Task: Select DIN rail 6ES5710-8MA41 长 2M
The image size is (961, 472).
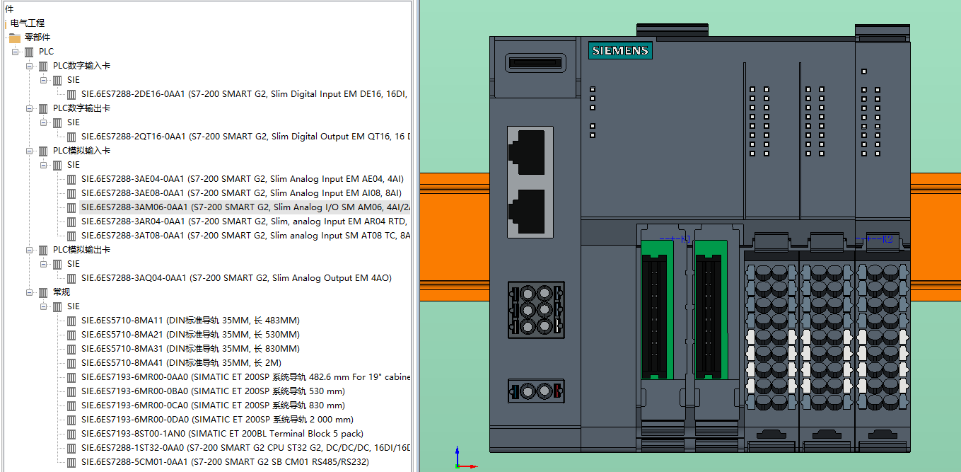Action: 181,363
